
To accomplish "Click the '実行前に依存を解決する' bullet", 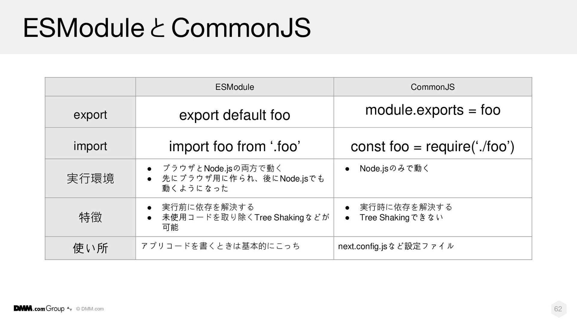I will (x=208, y=207).
